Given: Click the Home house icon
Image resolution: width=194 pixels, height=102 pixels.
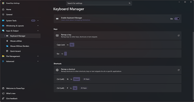Looking at the screenshot, I should tap(3, 9).
